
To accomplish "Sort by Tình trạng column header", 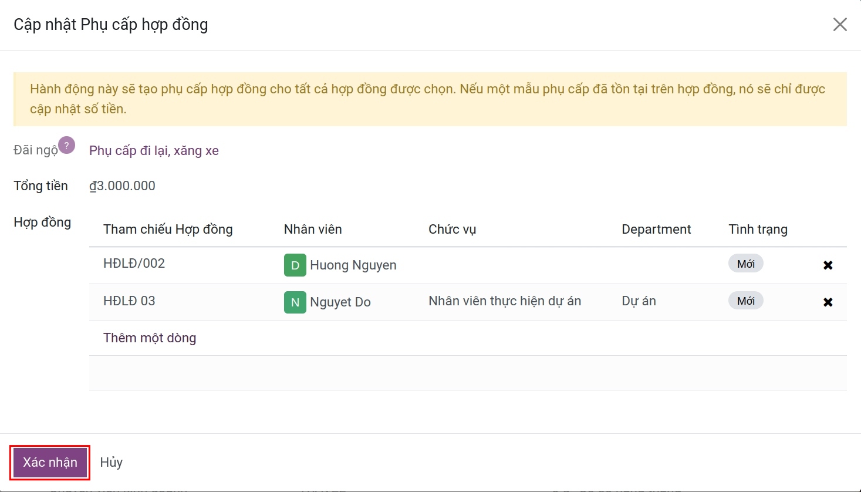I will click(758, 230).
